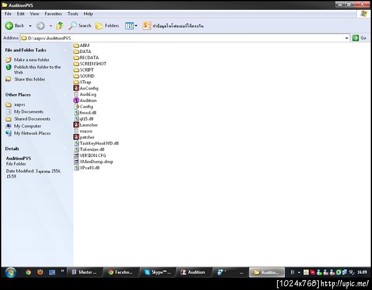Open the Favorites menu
The image size is (372, 290).
53,14
